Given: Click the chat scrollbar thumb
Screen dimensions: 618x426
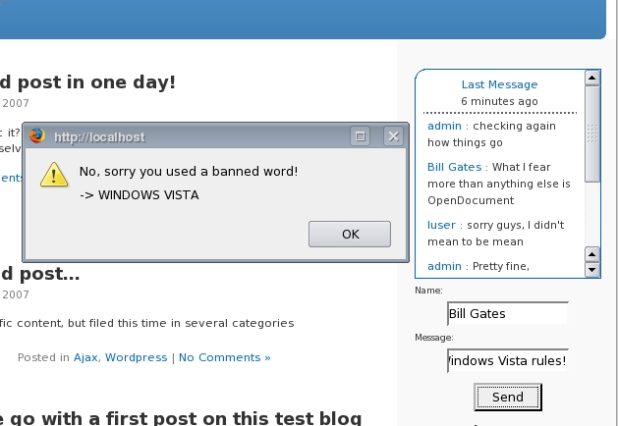Looking at the screenshot, I should (x=592, y=133).
